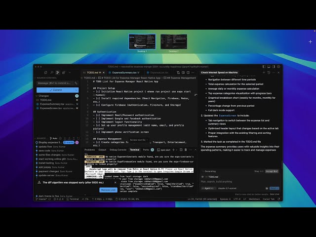Open the Debug Console panel tab
The image size is (316, 237).
pyautogui.click(x=118, y=150)
